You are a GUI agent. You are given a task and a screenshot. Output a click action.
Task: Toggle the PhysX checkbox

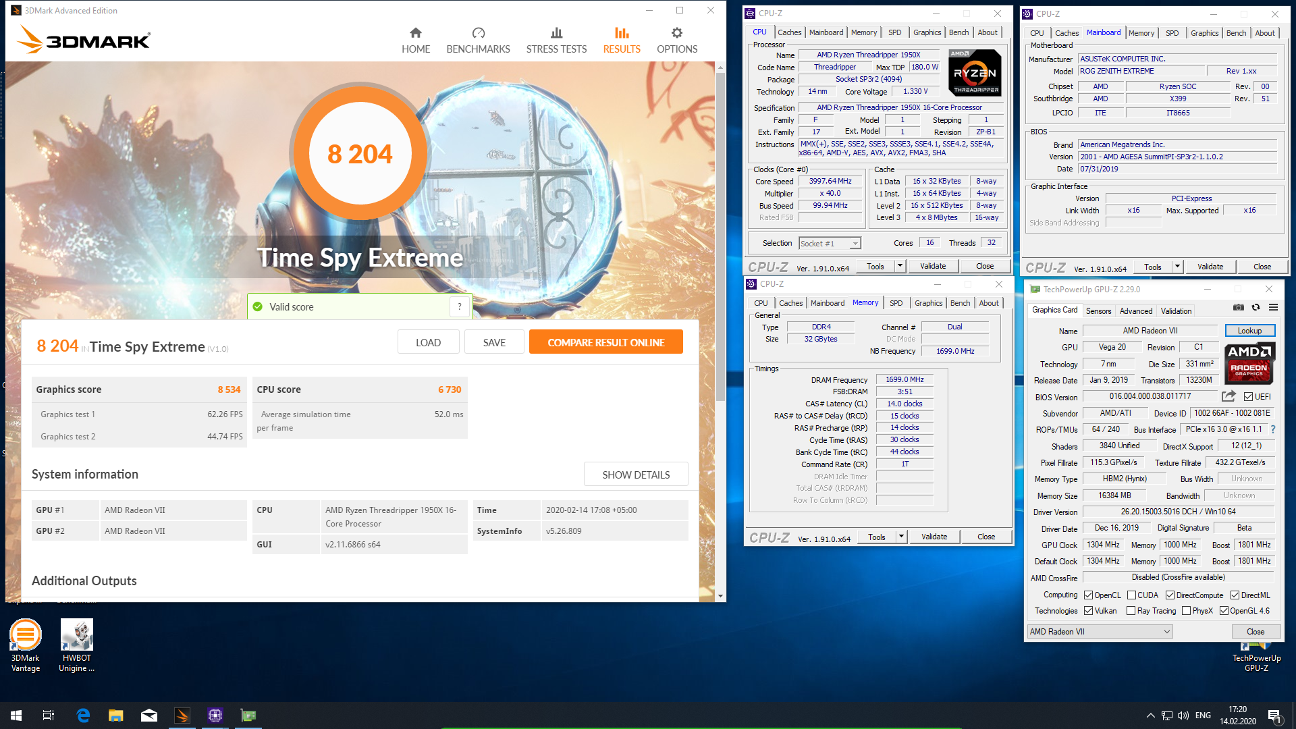[x=1186, y=611]
